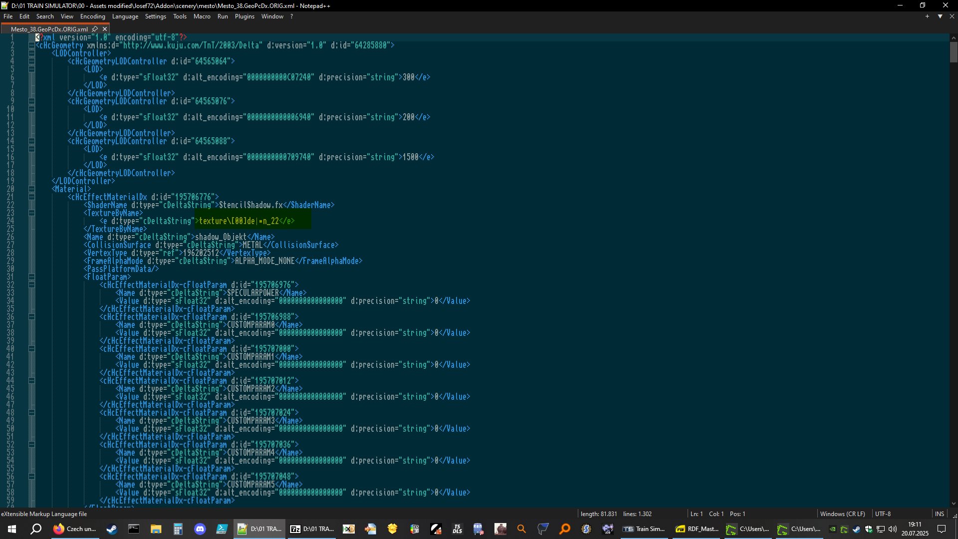The image size is (958, 539).
Task: Open Steam from the taskbar
Action: tap(112, 529)
